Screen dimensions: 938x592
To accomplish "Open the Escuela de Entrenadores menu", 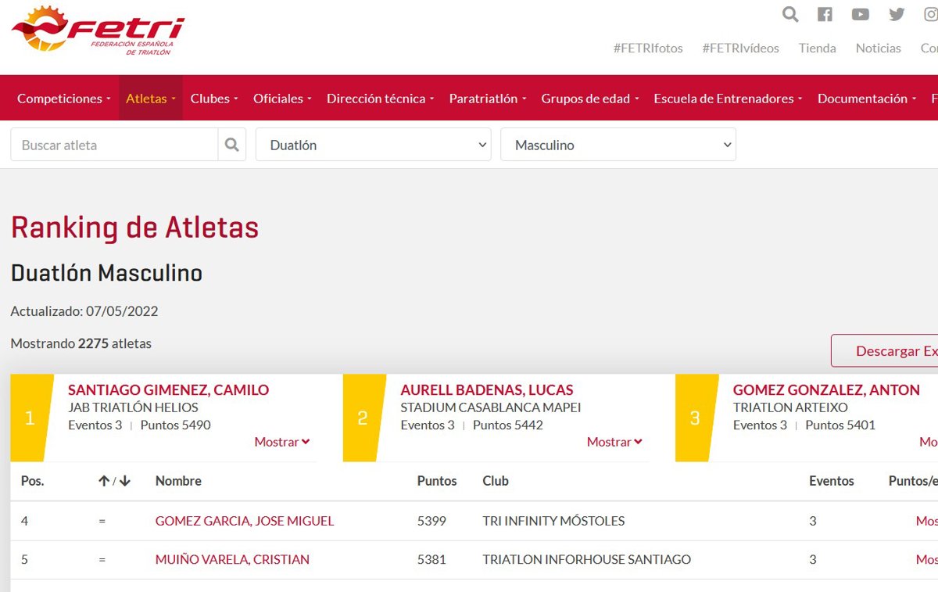I will click(727, 99).
